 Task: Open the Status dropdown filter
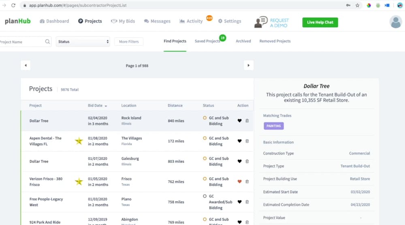click(83, 42)
